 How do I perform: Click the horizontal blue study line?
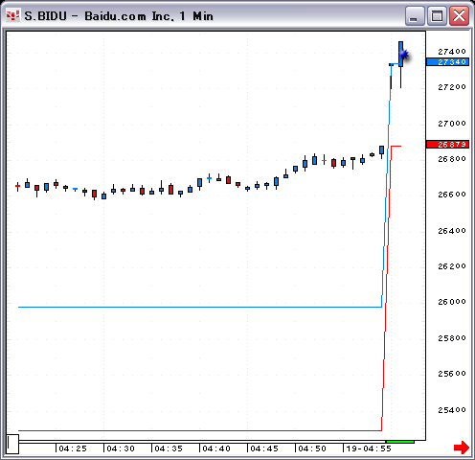tap(200, 307)
